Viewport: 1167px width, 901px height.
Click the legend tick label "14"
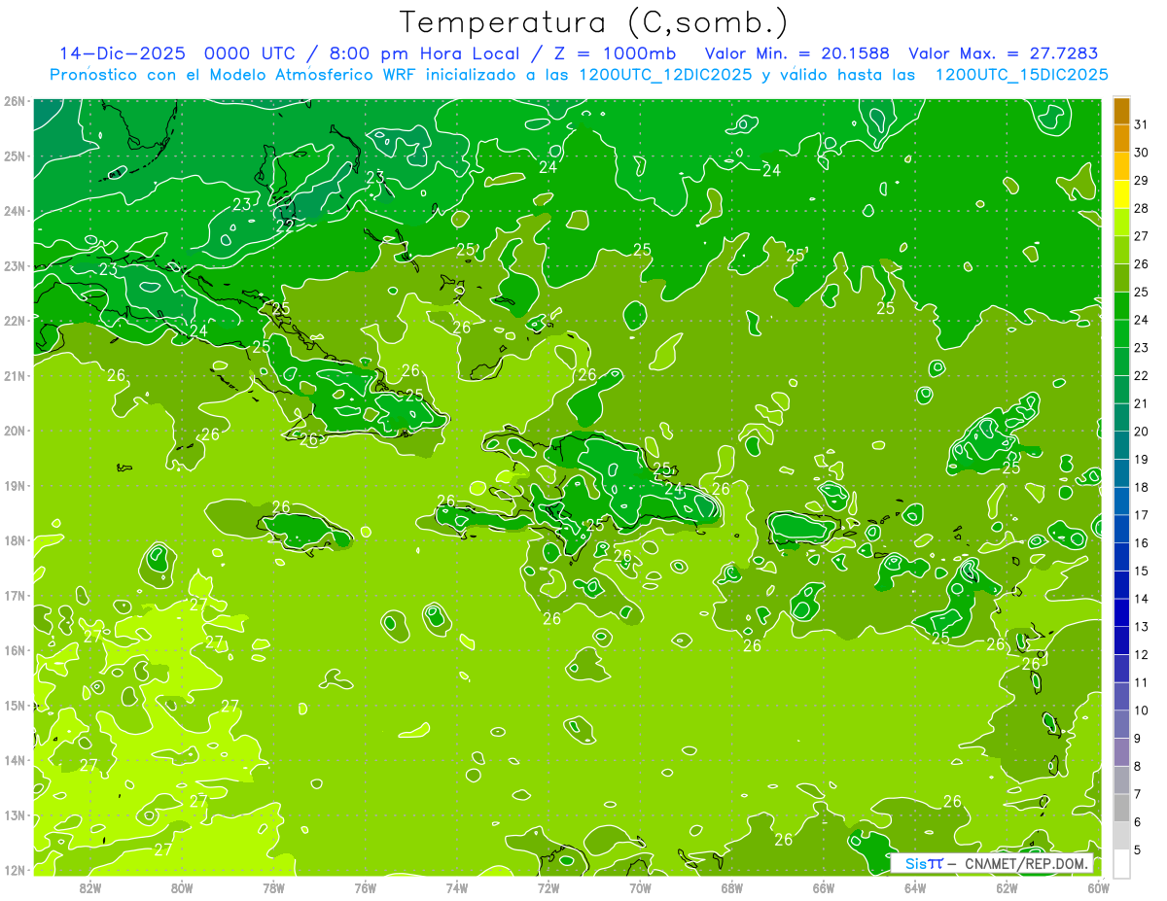(1140, 599)
